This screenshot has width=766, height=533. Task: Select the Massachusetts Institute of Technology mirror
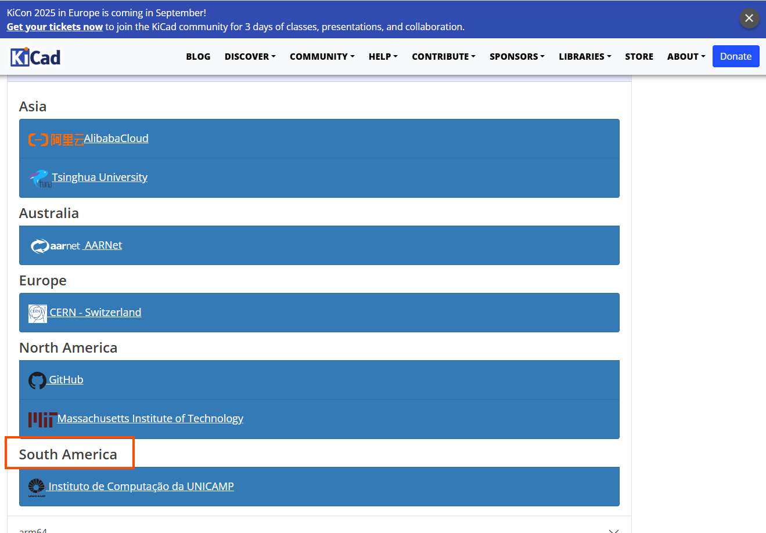[150, 418]
